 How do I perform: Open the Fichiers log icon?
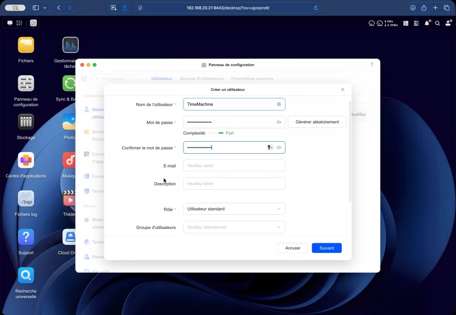[x=26, y=199]
